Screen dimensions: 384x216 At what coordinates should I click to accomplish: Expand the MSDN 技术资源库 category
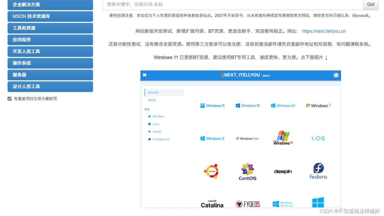[x=50, y=16]
